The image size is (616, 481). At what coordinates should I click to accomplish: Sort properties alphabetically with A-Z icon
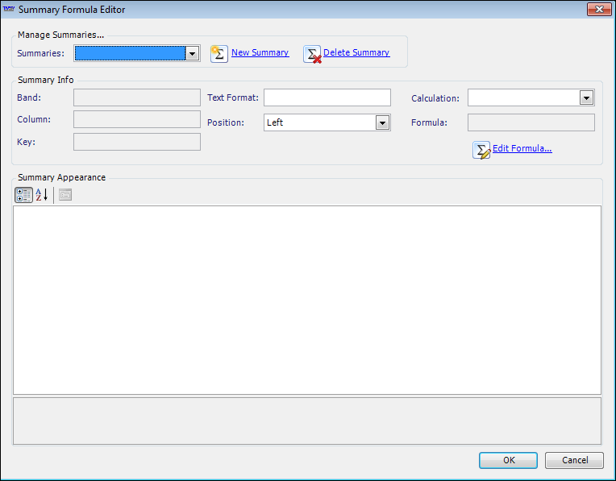(42, 195)
